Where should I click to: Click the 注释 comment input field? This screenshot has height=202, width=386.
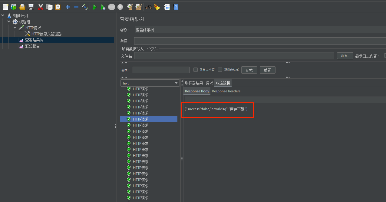(260, 41)
